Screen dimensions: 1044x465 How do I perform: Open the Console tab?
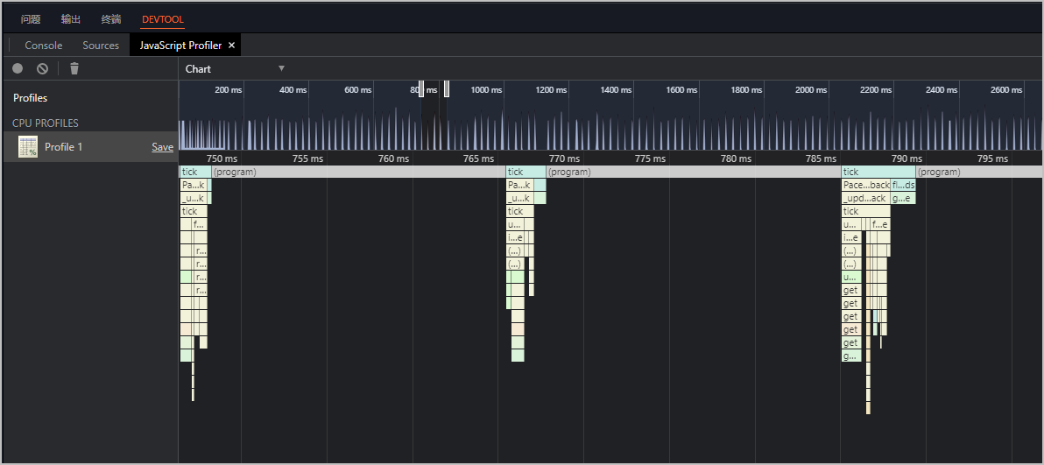[x=43, y=46]
